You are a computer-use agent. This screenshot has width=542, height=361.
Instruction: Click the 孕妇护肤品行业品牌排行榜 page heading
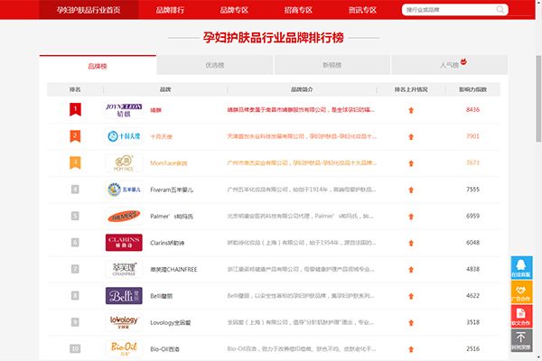pyautogui.click(x=274, y=38)
